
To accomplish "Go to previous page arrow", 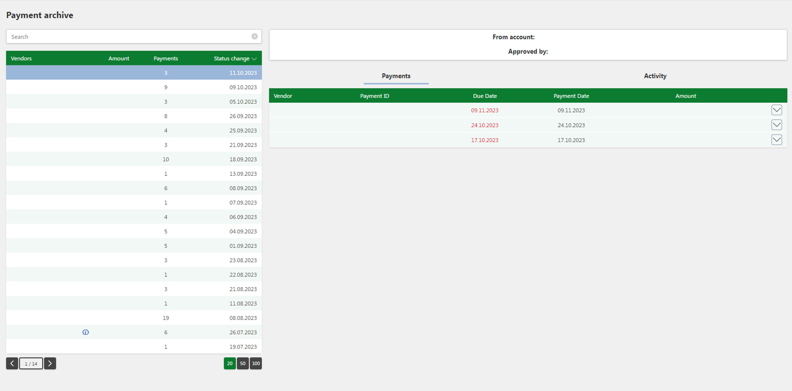I will tap(12, 363).
